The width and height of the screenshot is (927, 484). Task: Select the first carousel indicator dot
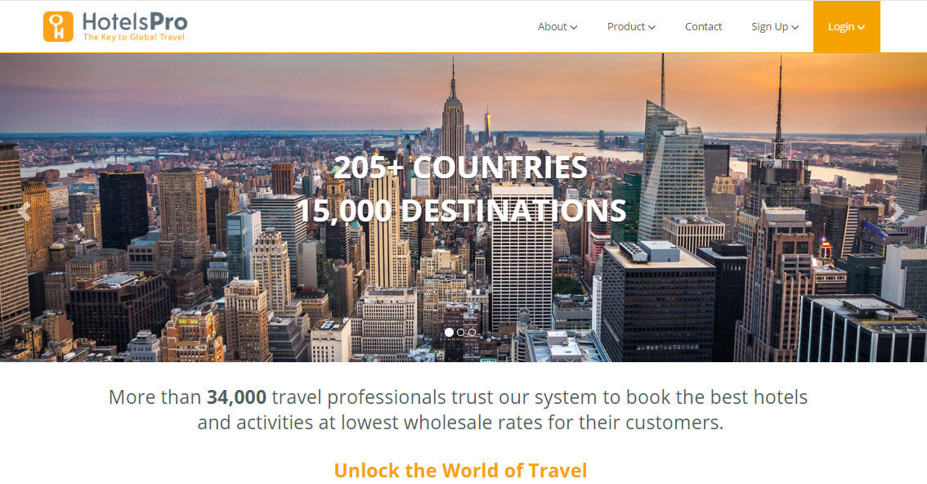450,332
